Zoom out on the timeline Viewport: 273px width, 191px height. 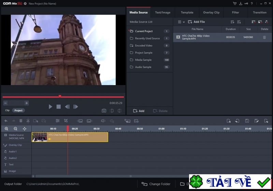point(15,129)
